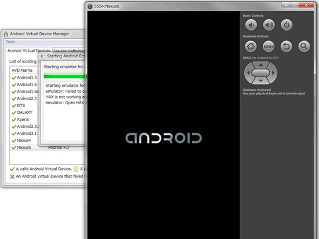The image size is (319, 239).
Task: Select the NexusS AVD row
Action: click(x=48, y=148)
